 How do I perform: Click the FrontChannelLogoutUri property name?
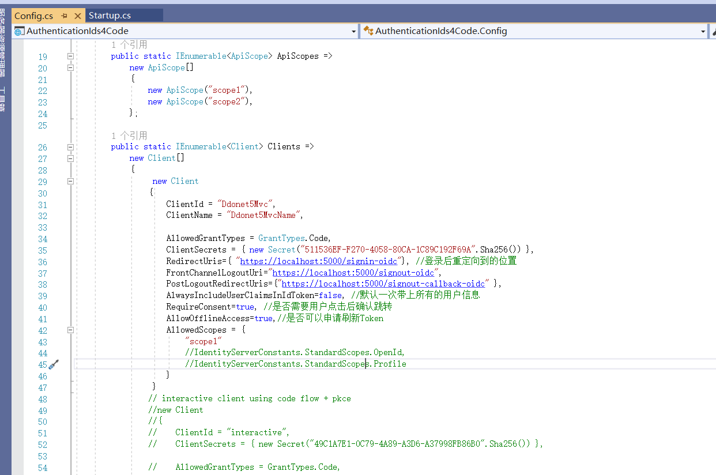click(215, 273)
